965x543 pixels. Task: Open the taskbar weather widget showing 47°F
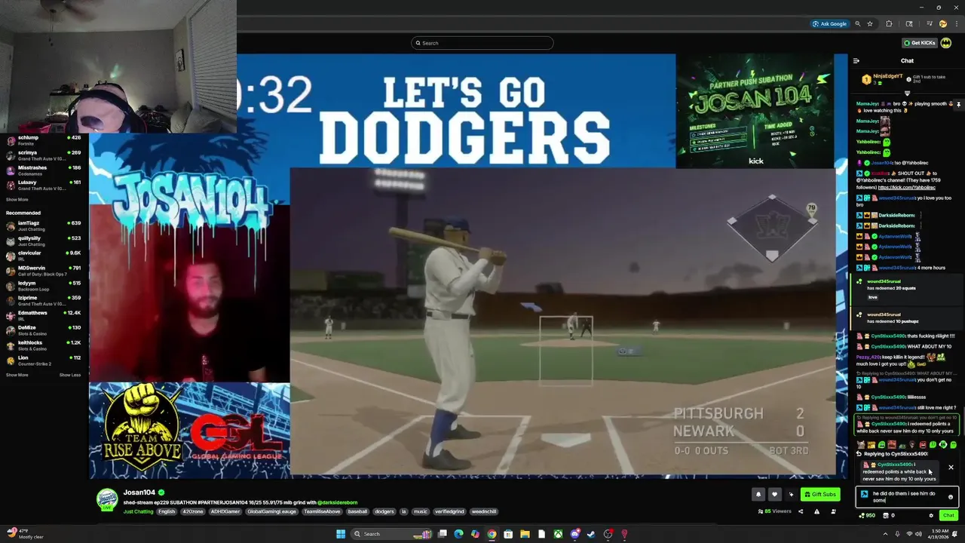tap(26, 534)
